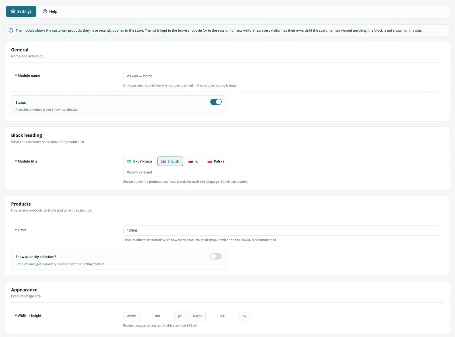Select the English language tab

[170, 161]
